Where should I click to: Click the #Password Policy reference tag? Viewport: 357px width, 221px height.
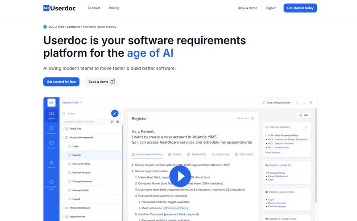(176, 208)
